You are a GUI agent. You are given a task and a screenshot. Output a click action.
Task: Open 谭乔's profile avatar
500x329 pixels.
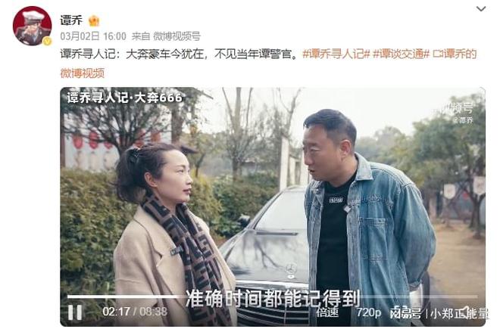pyautogui.click(x=32, y=26)
